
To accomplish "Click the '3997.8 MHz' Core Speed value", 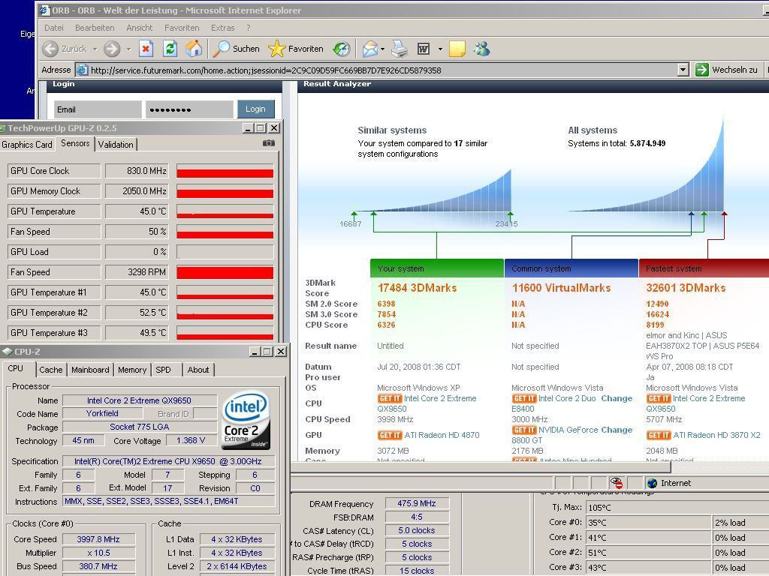I will pyautogui.click(x=98, y=539).
